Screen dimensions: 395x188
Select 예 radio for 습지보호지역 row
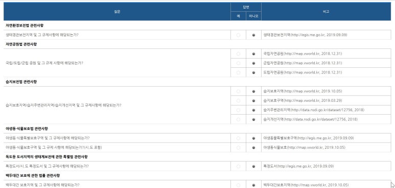(238, 91)
